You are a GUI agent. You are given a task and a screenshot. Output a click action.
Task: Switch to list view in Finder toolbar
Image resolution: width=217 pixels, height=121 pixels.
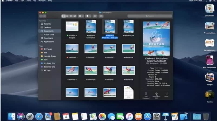[67, 16]
